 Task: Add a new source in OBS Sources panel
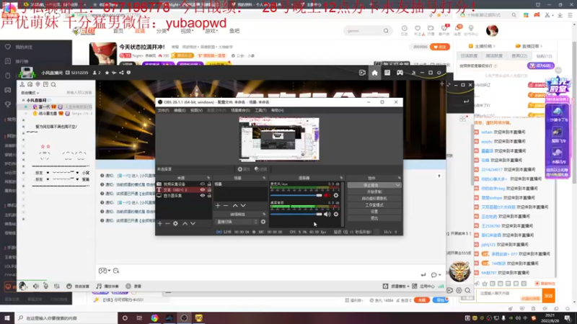[159, 223]
